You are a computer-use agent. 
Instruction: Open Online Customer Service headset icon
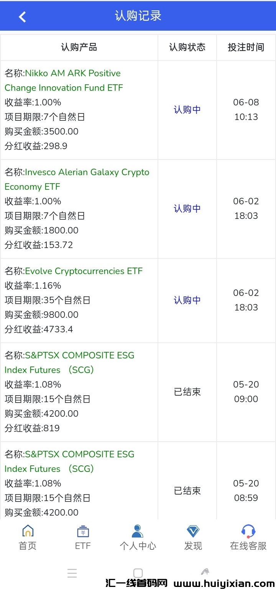pyautogui.click(x=248, y=531)
